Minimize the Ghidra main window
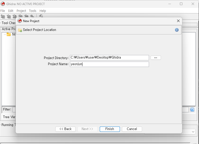 170,4
